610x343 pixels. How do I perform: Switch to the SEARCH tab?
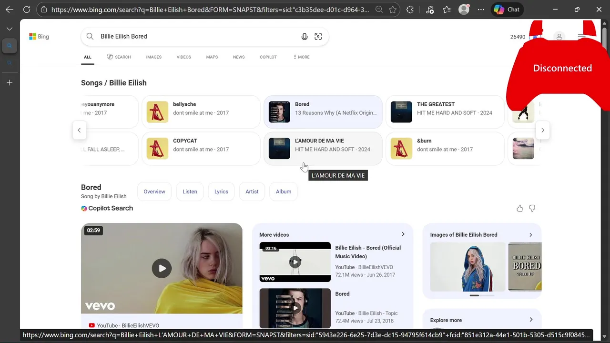pyautogui.click(x=119, y=57)
